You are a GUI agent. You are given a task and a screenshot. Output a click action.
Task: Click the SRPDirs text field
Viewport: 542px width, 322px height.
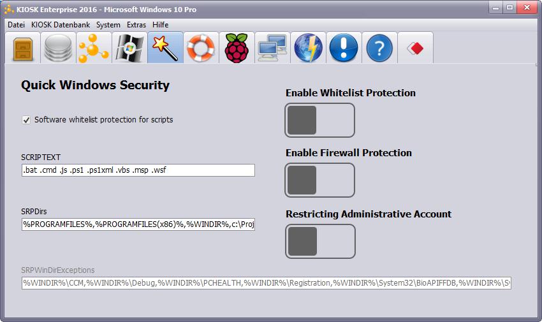138,224
